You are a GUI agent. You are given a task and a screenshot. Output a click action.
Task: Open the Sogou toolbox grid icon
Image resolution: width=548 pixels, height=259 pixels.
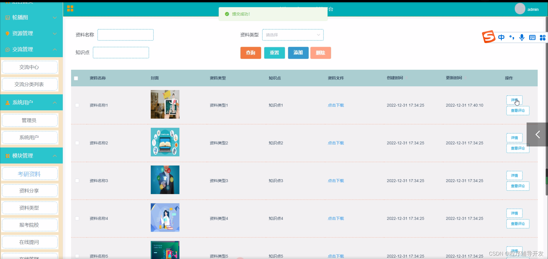[543, 37]
